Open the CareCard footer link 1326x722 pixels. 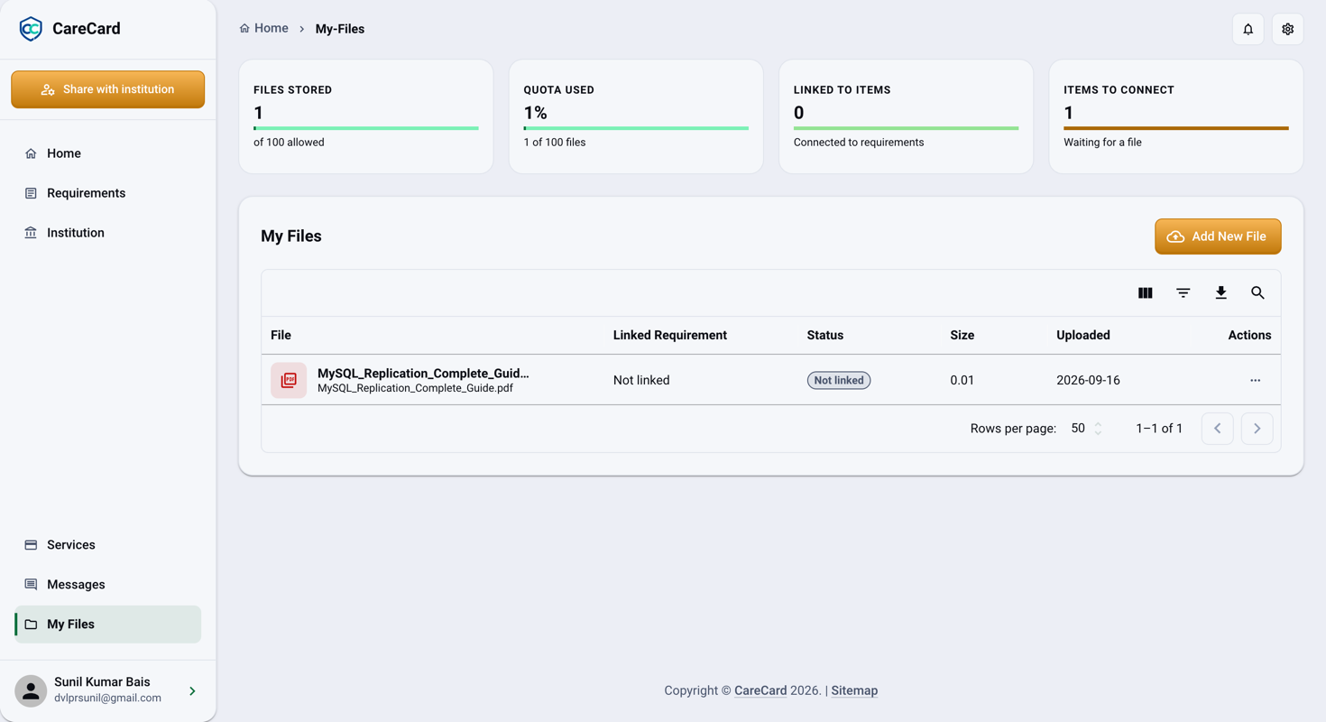coord(760,690)
